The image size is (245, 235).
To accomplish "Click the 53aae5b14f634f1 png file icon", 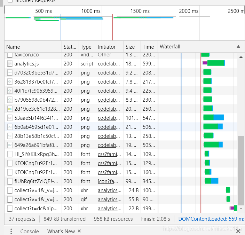I will [x=10, y=118].
